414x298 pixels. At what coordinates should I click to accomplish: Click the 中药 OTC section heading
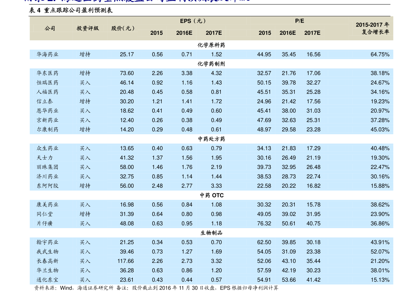click(212, 195)
